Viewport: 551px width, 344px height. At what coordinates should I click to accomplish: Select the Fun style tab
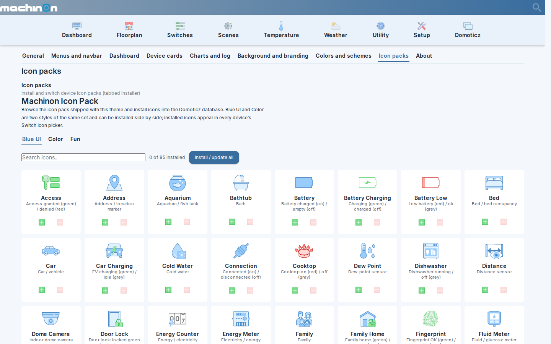pos(75,139)
